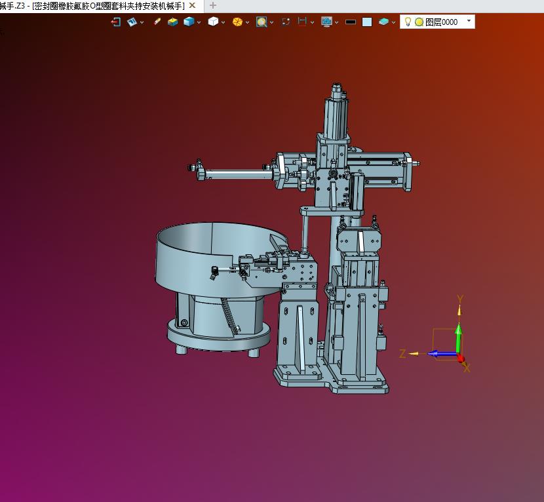Expand the dropdown arrow beside magnifier icon
This screenshot has width=544, height=502.
(271, 22)
